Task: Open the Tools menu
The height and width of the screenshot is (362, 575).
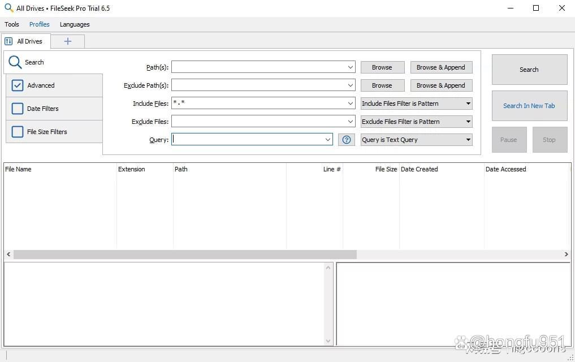Action: (x=12, y=24)
